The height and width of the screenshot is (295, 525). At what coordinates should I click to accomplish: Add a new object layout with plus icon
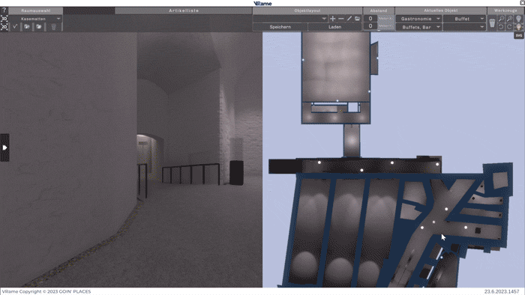tap(332, 19)
